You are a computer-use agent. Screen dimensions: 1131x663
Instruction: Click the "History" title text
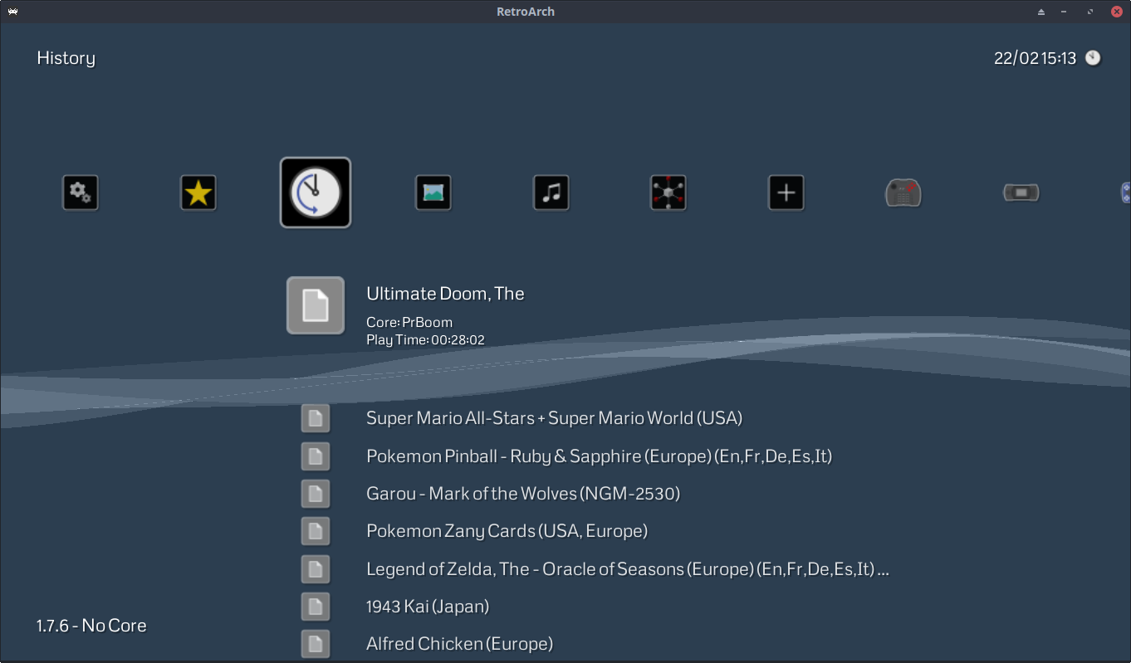tap(66, 58)
